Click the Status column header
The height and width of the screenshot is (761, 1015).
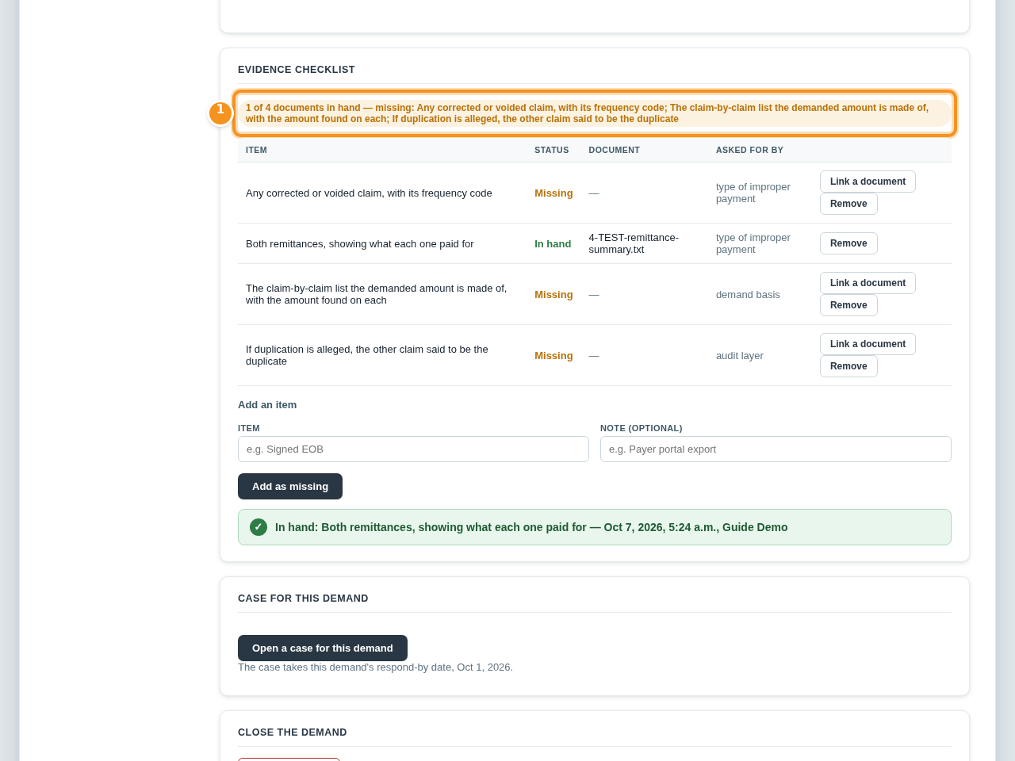(x=552, y=150)
